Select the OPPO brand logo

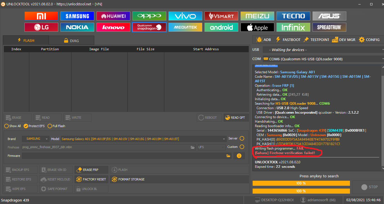pyautogui.click(x=149, y=16)
